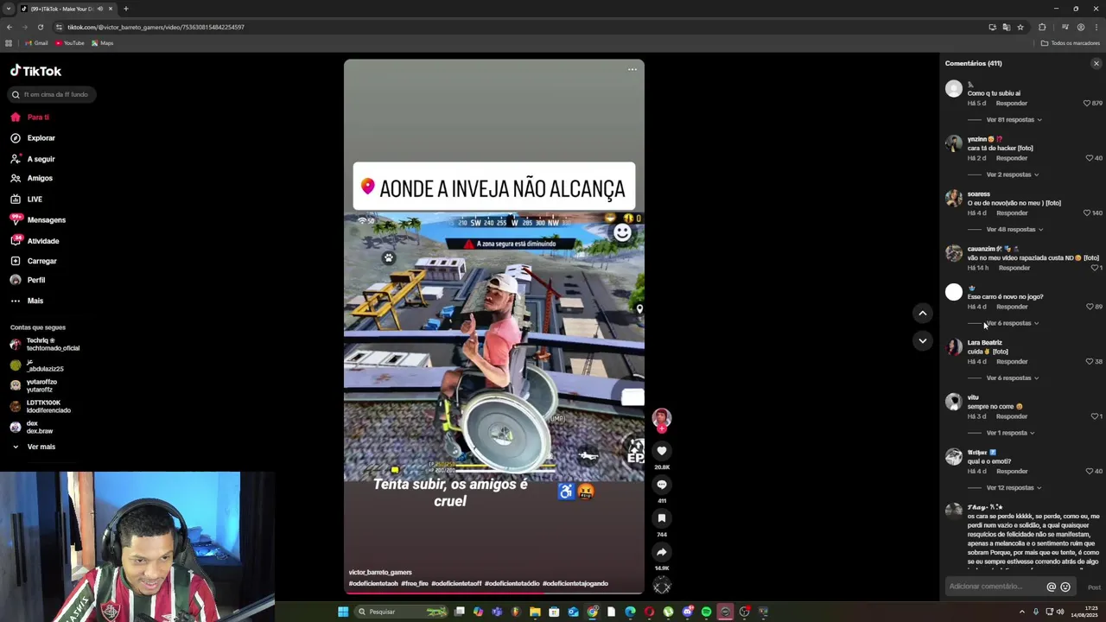1106x622 pixels.
Task: Expand 'Ver 6 respostas' under the car comment
Action: (x=1012, y=323)
